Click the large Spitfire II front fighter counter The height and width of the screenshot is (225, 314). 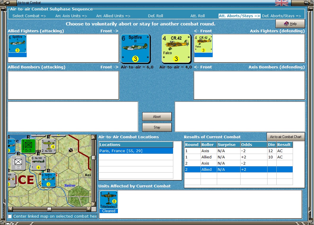[x=135, y=49]
